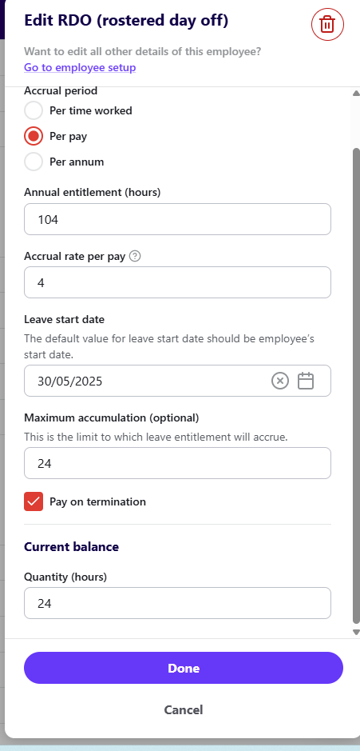Open the Accrual rate per pay help tooltip
360x751 pixels.
click(135, 256)
